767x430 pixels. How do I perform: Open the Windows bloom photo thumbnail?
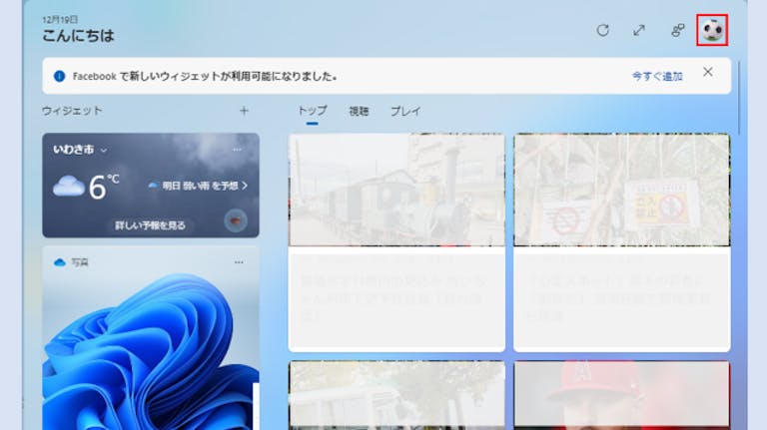pos(151,352)
